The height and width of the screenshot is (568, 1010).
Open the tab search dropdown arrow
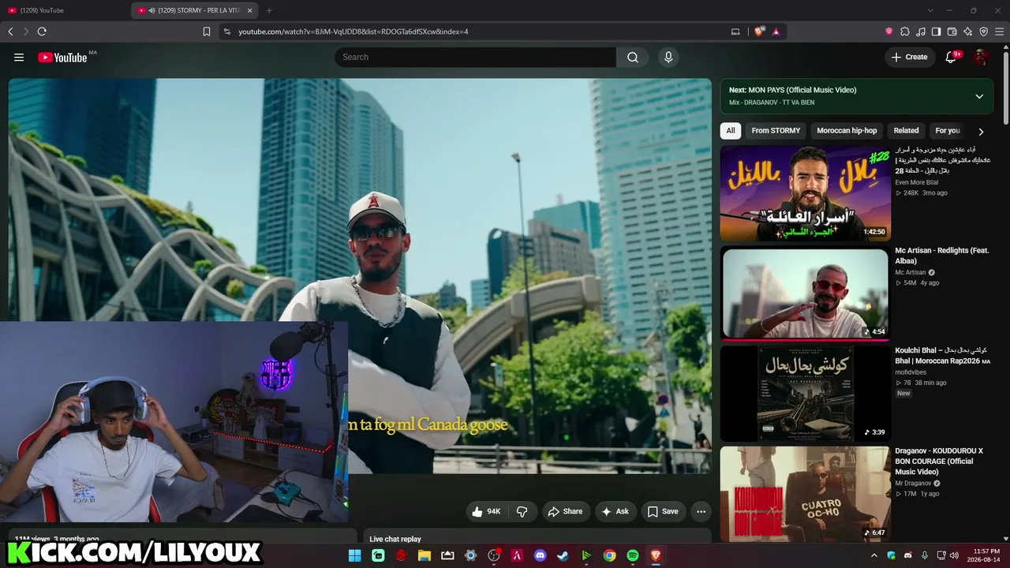pos(930,10)
